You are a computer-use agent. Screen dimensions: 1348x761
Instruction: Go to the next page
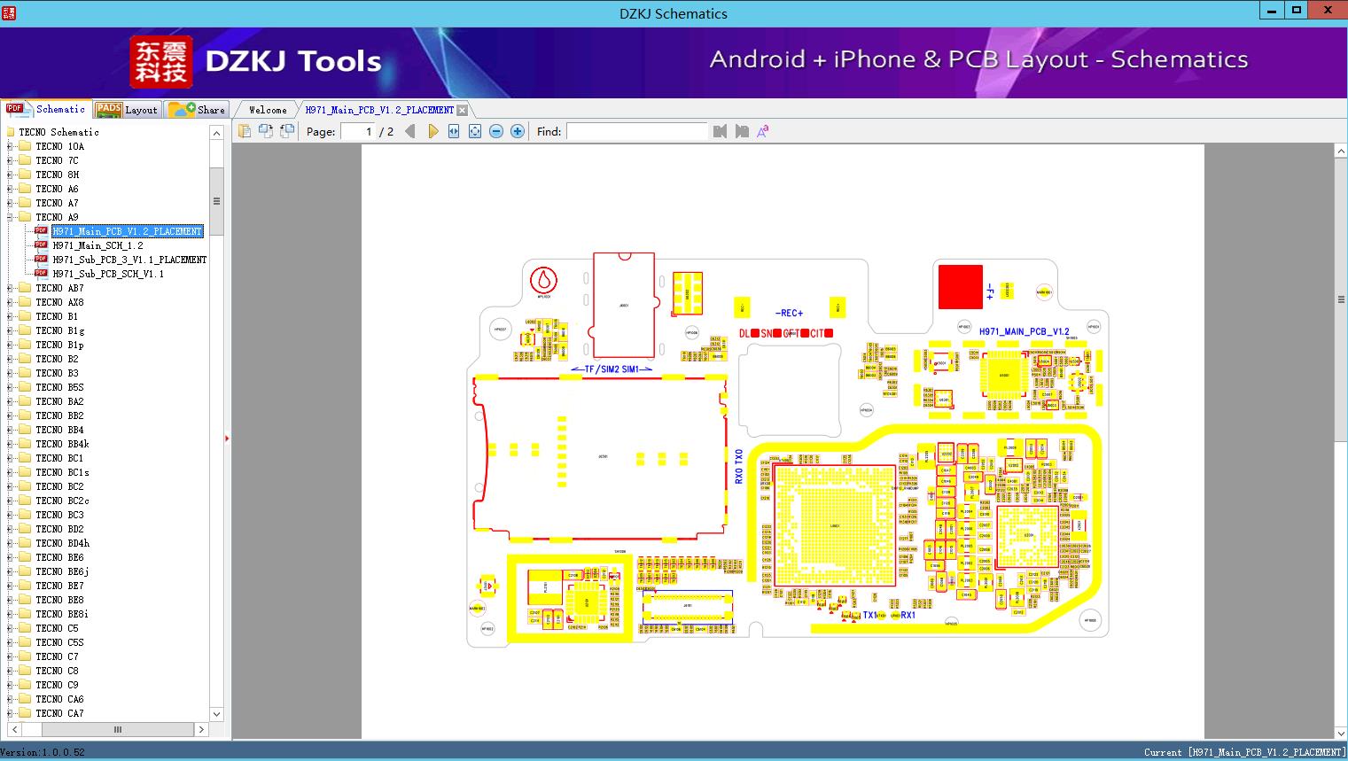432,131
